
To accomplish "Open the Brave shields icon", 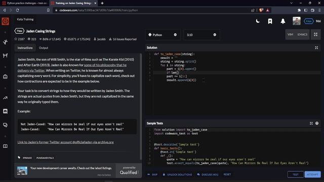I will click(261, 10).
